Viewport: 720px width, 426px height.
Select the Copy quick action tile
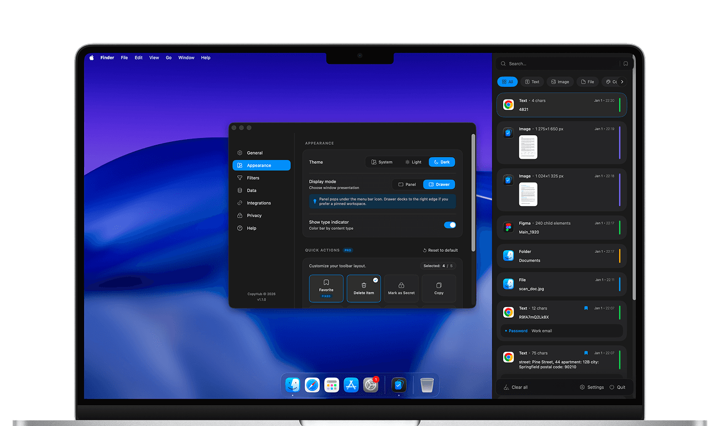coord(439,289)
